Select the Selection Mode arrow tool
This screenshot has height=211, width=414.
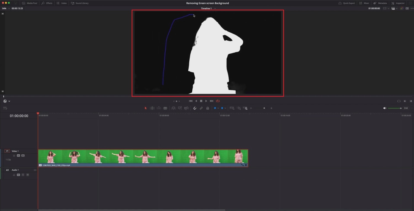click(146, 108)
